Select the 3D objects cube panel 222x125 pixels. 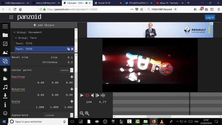(x=5, y=61)
